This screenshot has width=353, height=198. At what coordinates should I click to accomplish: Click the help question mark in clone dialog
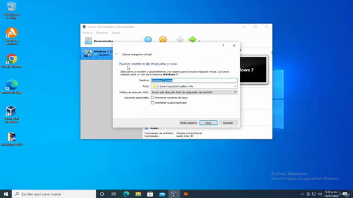pyautogui.click(x=223, y=46)
